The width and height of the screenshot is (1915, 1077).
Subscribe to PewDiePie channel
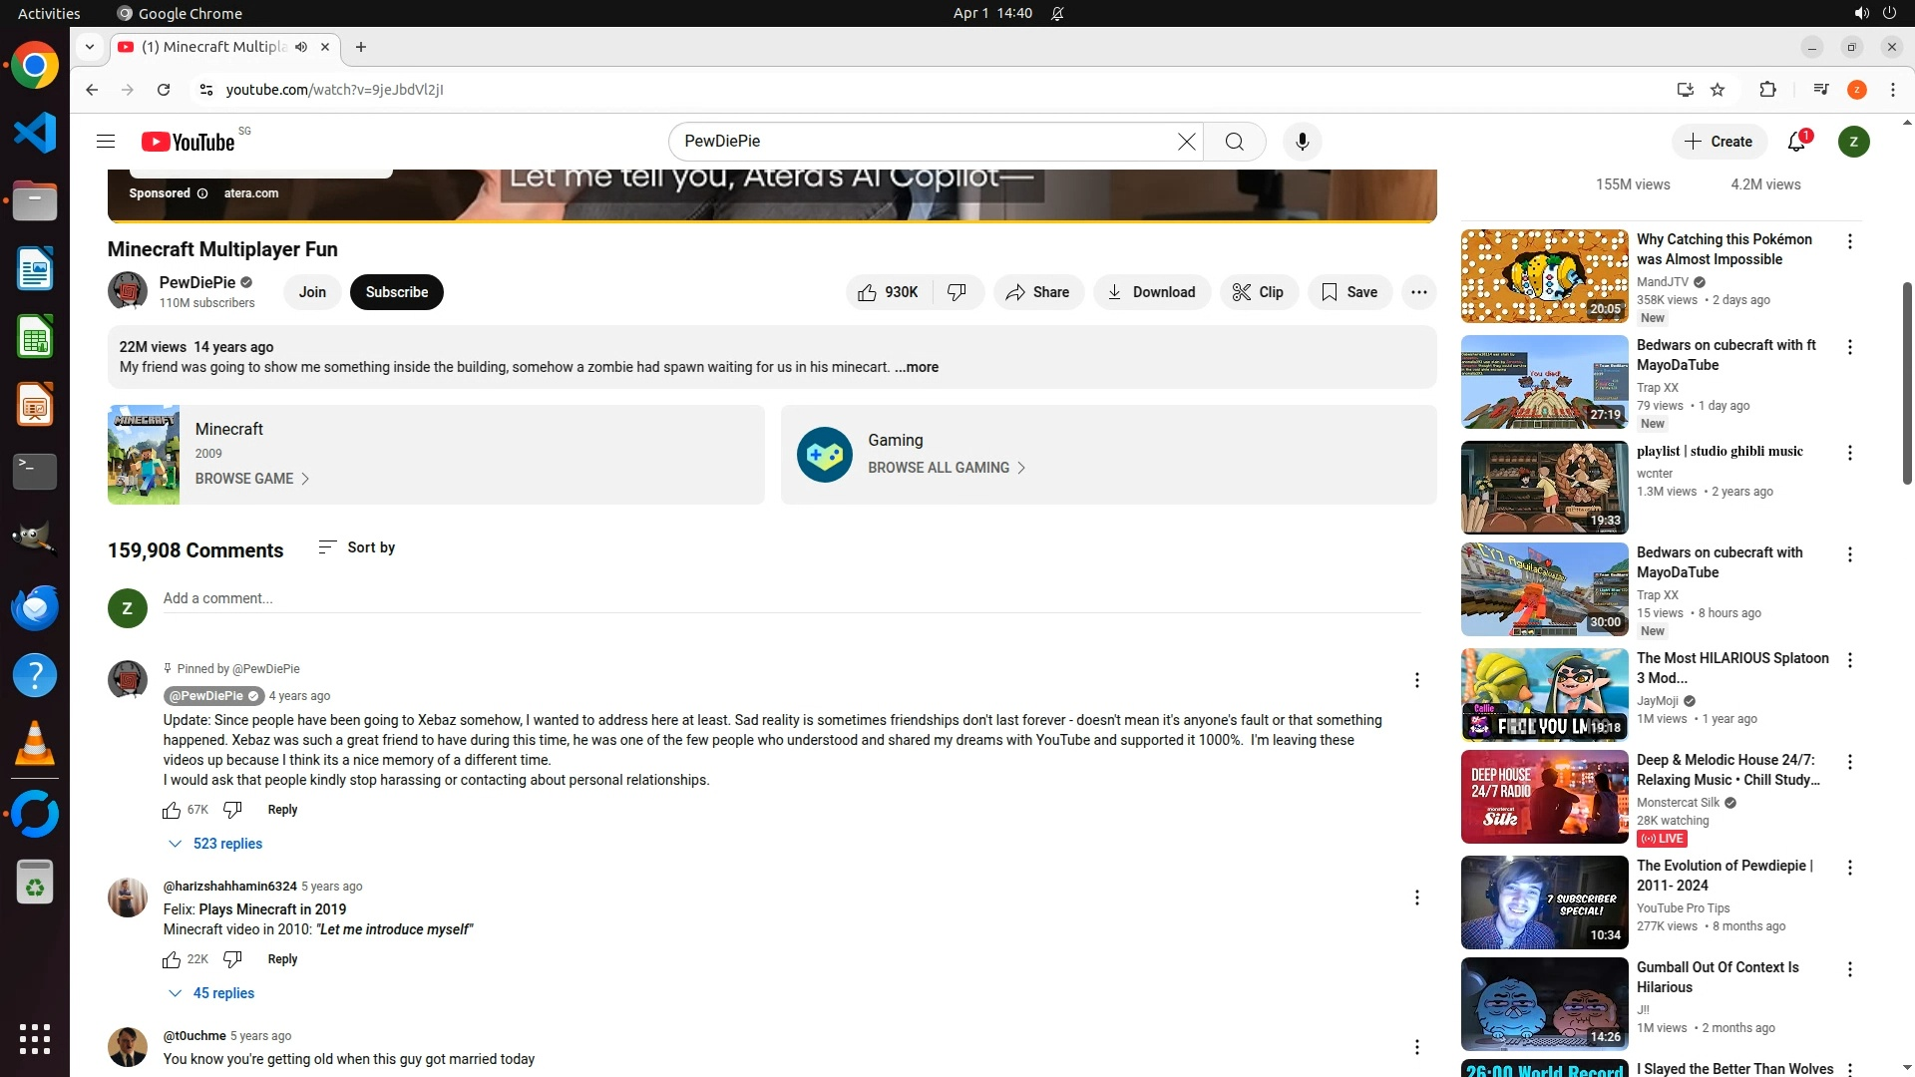point(396,292)
